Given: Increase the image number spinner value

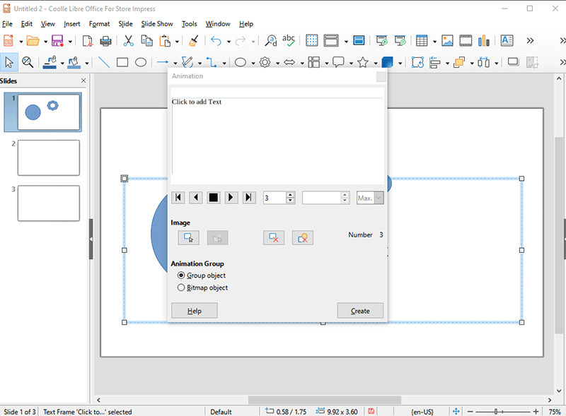Looking at the screenshot, I should point(290,194).
